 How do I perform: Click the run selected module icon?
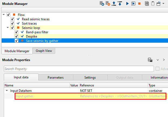coord(133,4)
